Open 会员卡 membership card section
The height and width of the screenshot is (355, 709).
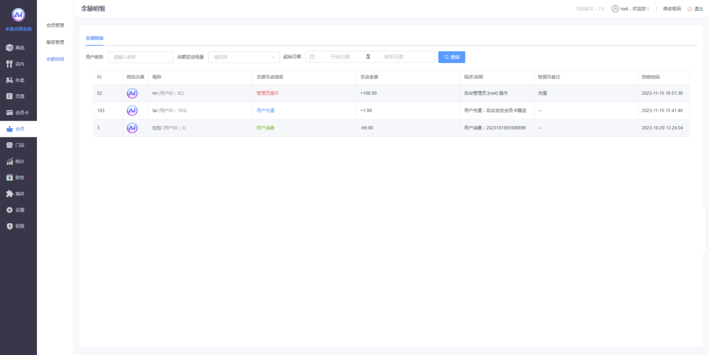pos(17,113)
